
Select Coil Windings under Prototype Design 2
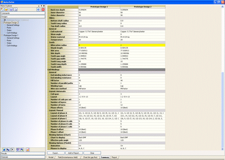[12, 33]
